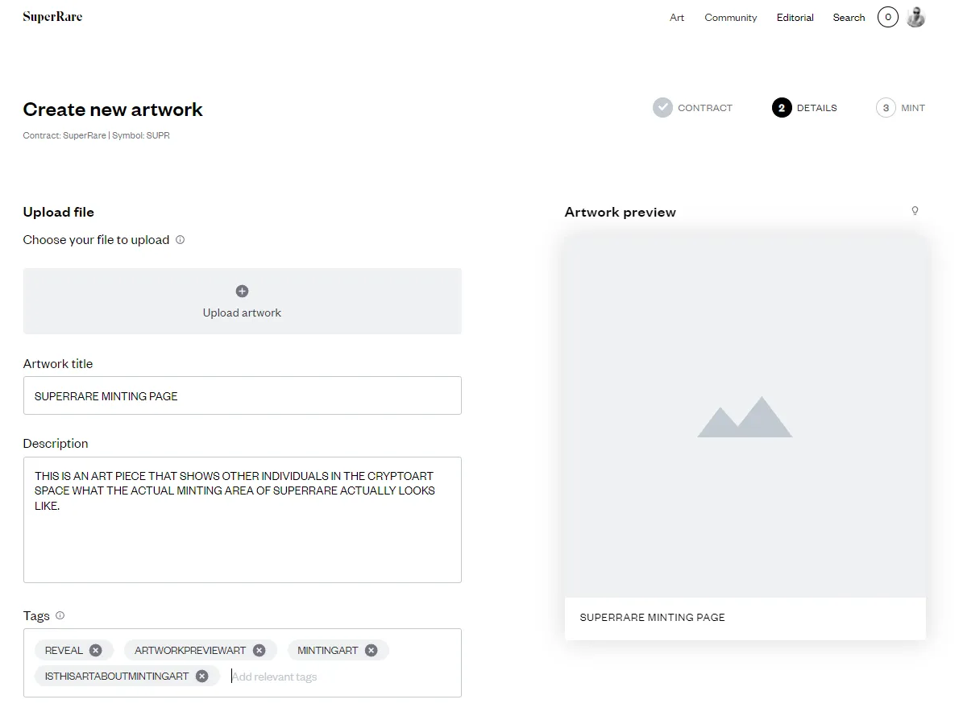The height and width of the screenshot is (716, 959).
Task: Jump to the Mint step
Action: (900, 108)
